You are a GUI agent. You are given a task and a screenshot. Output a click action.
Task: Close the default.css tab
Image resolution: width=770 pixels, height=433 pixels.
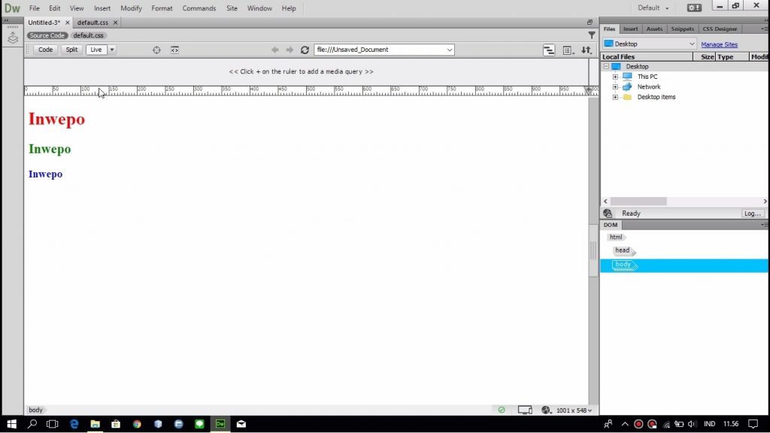(x=115, y=23)
